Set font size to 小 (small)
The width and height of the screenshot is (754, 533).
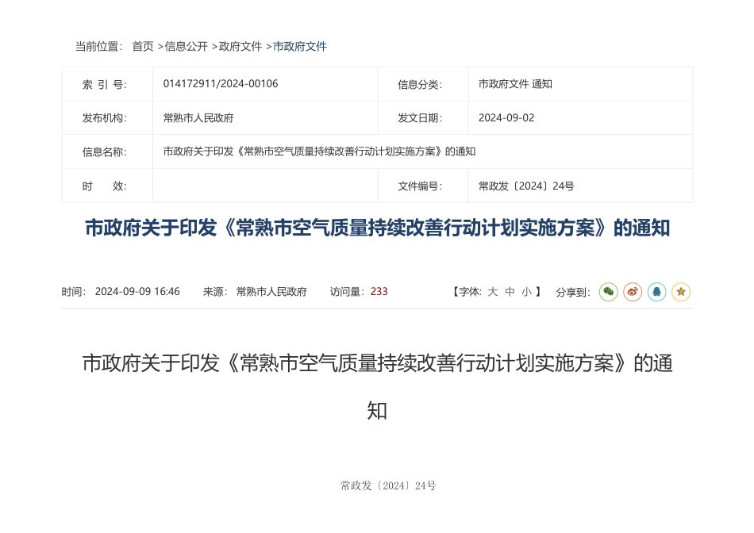point(526,292)
